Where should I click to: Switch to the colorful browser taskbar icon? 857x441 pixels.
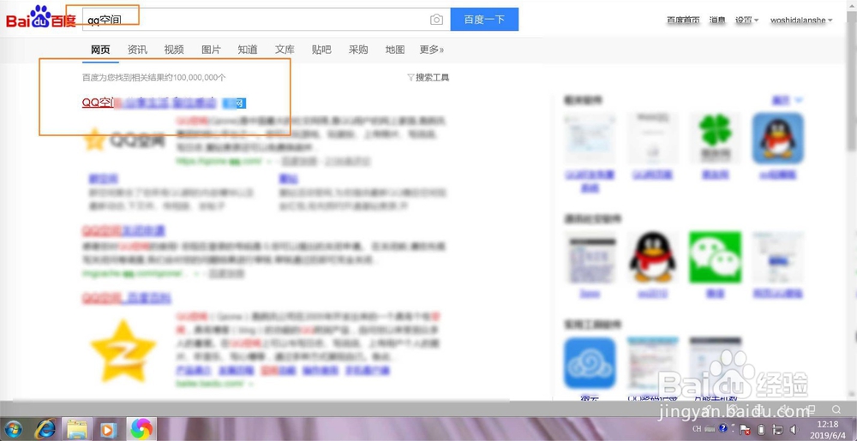[141, 429]
